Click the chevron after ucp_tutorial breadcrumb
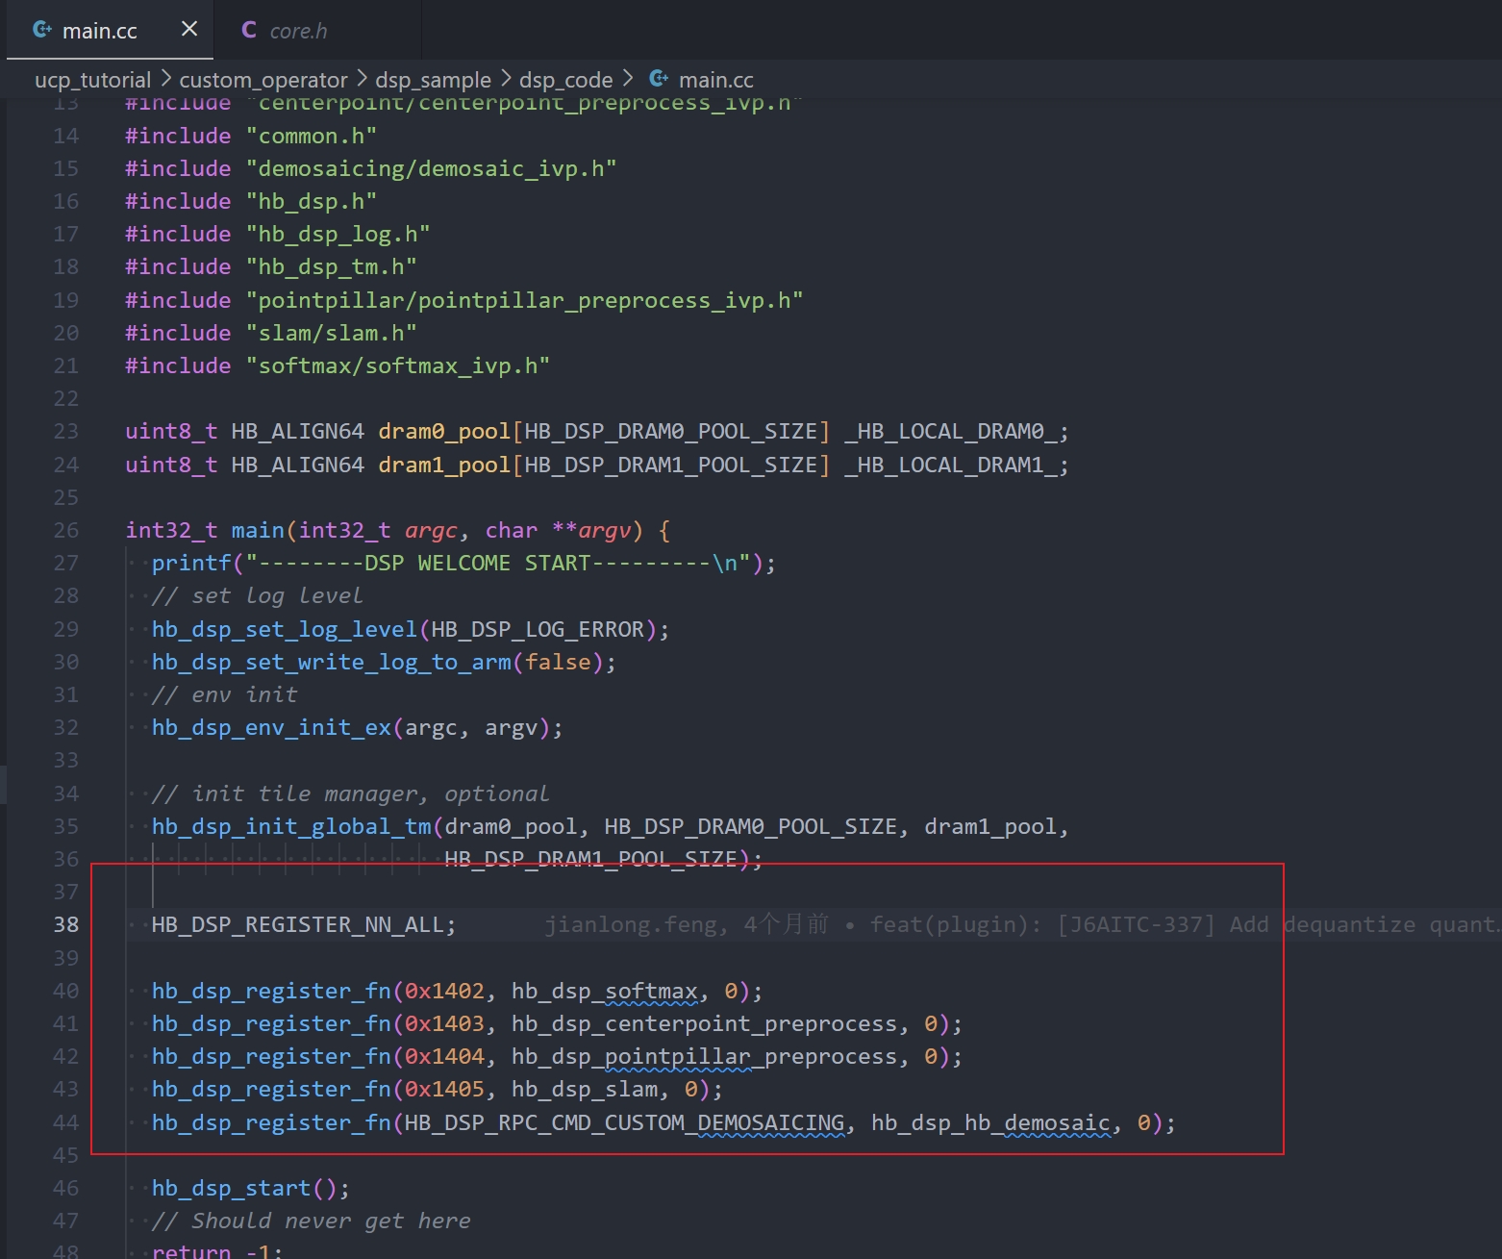 click(x=165, y=79)
